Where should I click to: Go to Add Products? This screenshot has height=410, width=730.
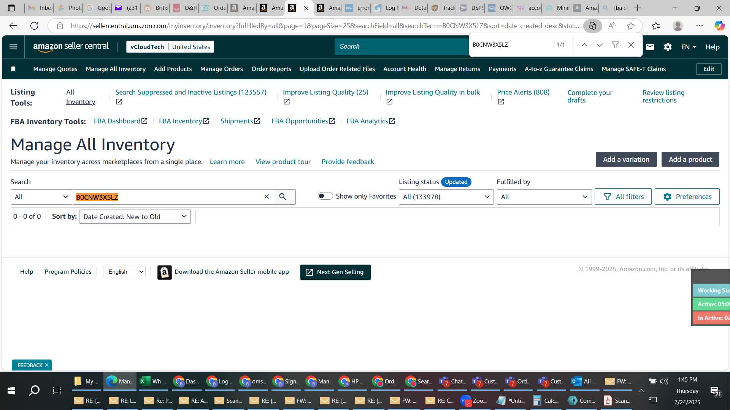pos(173,69)
